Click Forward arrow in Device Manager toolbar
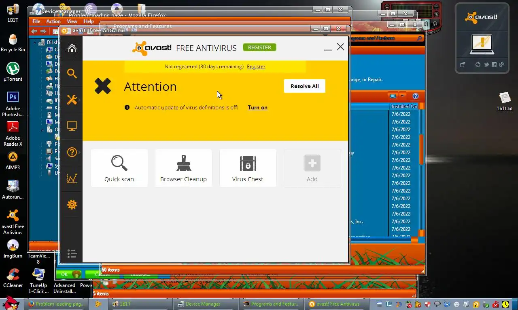Image resolution: width=518 pixels, height=310 pixels. pos(43,31)
